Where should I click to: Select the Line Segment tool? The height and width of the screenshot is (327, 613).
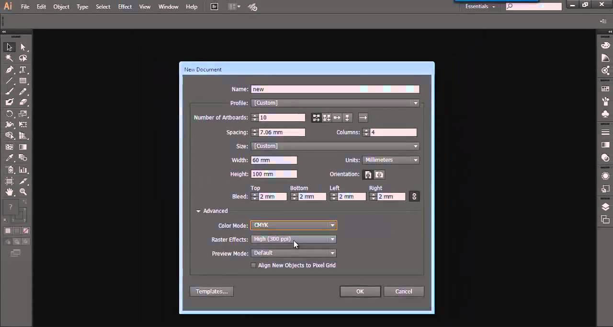pos(9,81)
